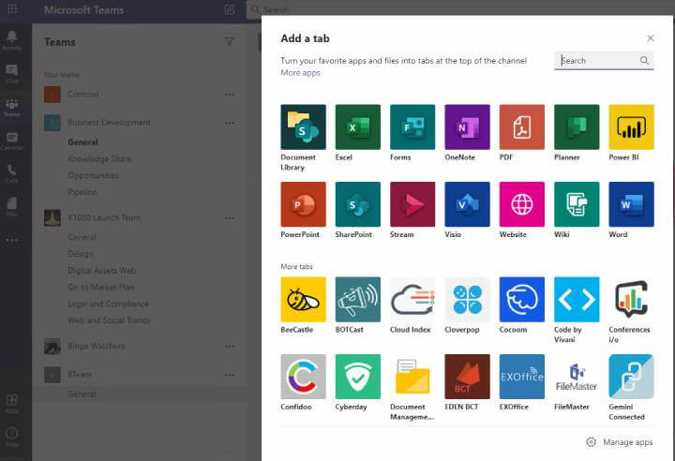This screenshot has width=675, height=461.
Task: Choose the Stream app tile
Action: click(x=412, y=204)
